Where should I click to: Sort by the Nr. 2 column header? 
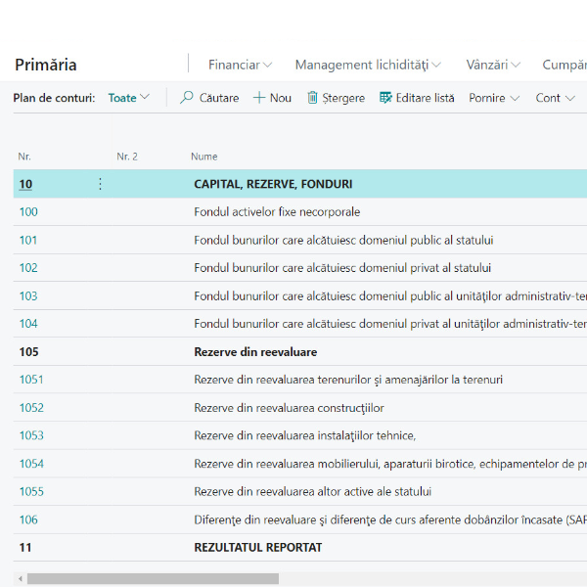[x=127, y=157]
